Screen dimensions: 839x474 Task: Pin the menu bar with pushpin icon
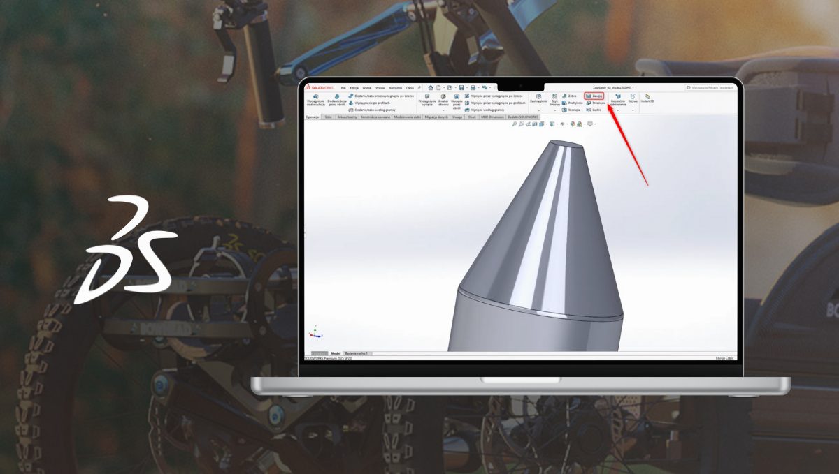419,88
